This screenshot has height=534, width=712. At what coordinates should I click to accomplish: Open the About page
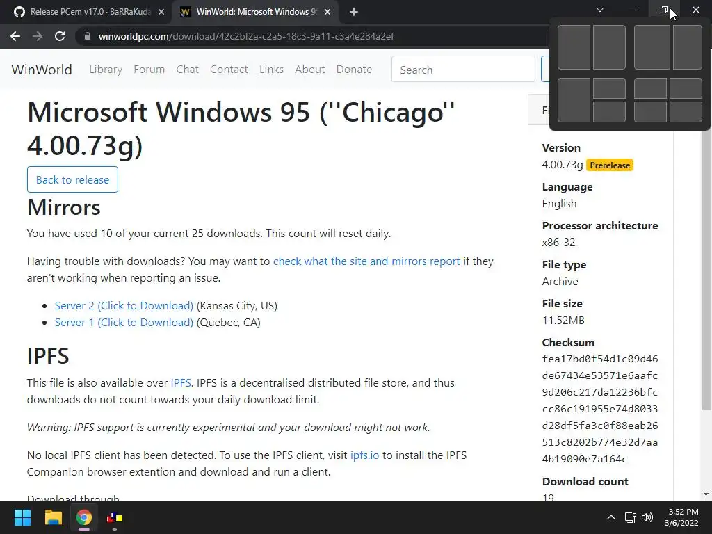click(x=310, y=70)
